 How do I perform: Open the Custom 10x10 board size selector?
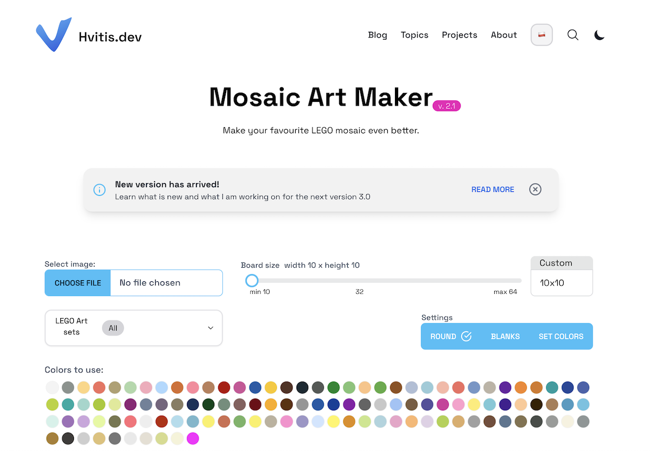point(561,275)
